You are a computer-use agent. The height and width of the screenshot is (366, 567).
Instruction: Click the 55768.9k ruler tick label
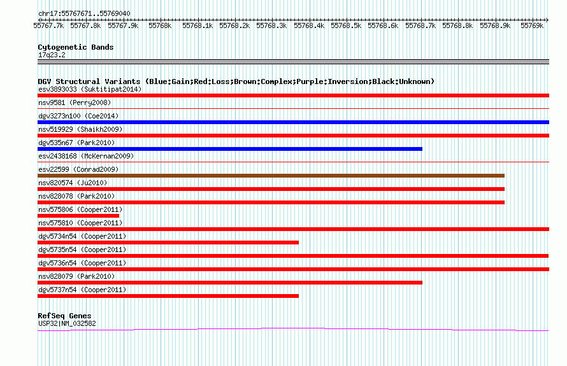coord(495,25)
